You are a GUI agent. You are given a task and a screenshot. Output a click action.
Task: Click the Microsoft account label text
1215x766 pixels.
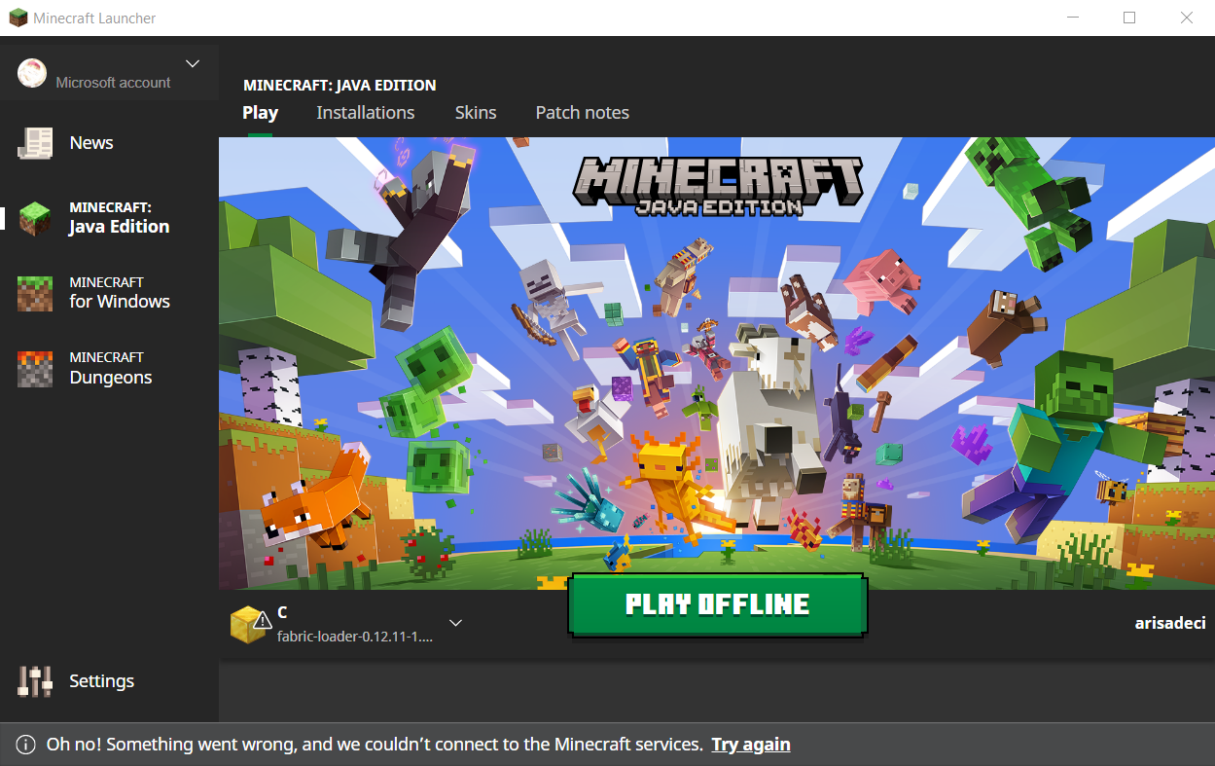point(113,83)
